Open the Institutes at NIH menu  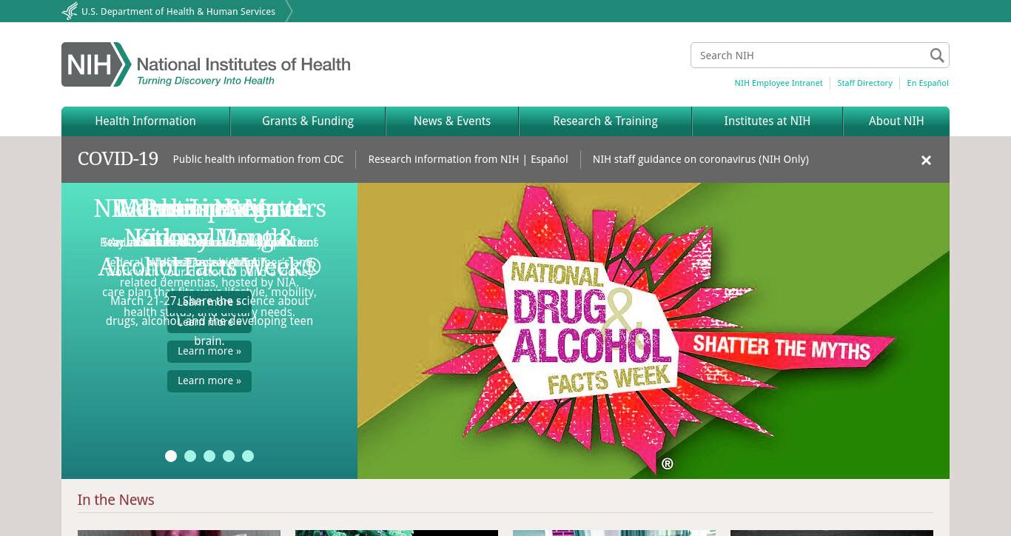767,121
